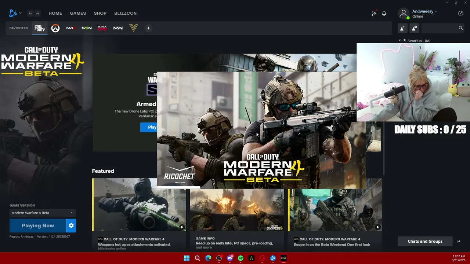Open the Modern Warfare app on the taskbar
This screenshot has width=470, height=264.
[283, 258]
